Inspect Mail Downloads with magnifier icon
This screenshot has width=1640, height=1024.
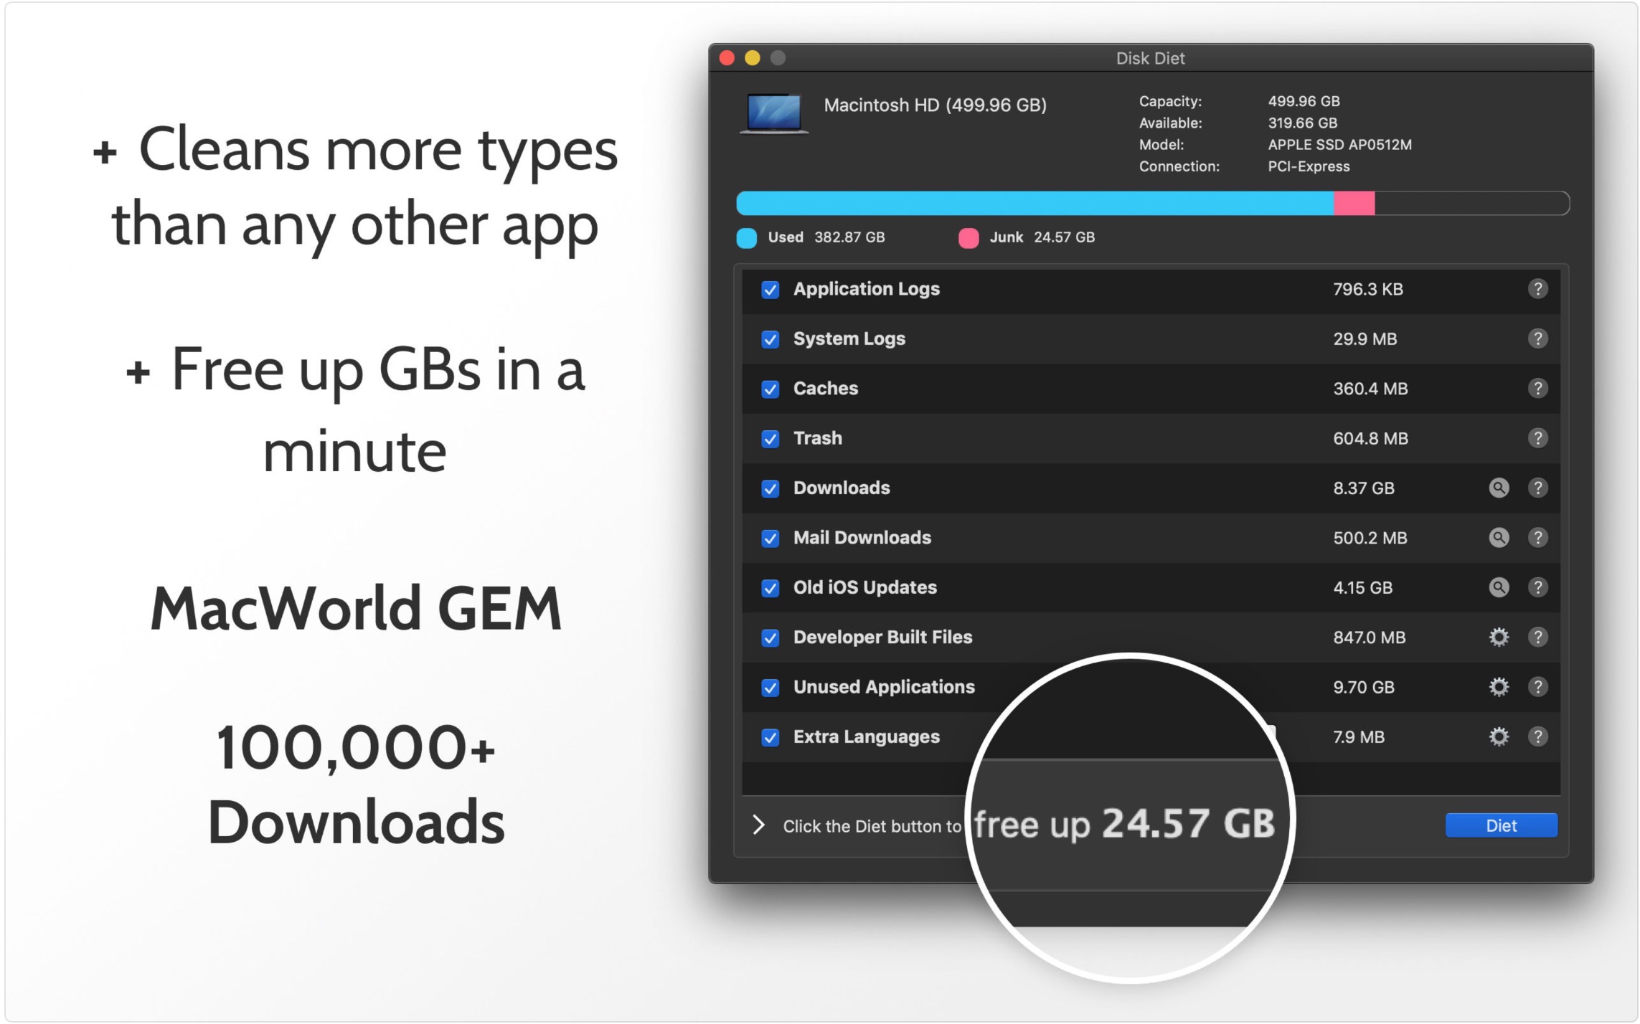(x=1498, y=537)
